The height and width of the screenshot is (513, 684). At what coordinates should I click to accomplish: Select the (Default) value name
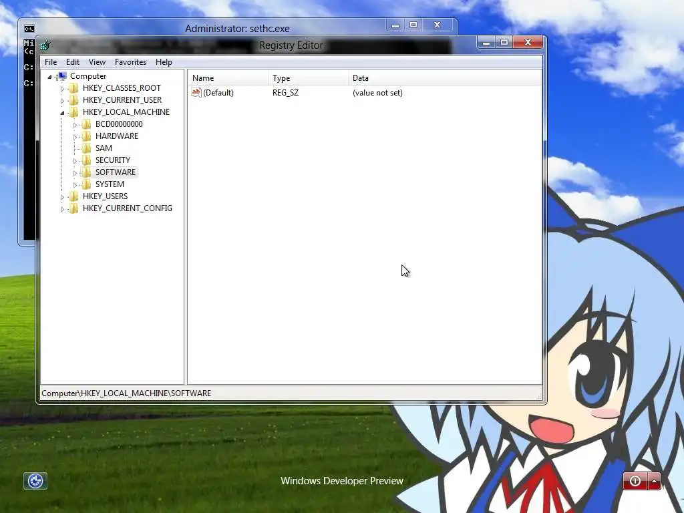click(x=218, y=92)
